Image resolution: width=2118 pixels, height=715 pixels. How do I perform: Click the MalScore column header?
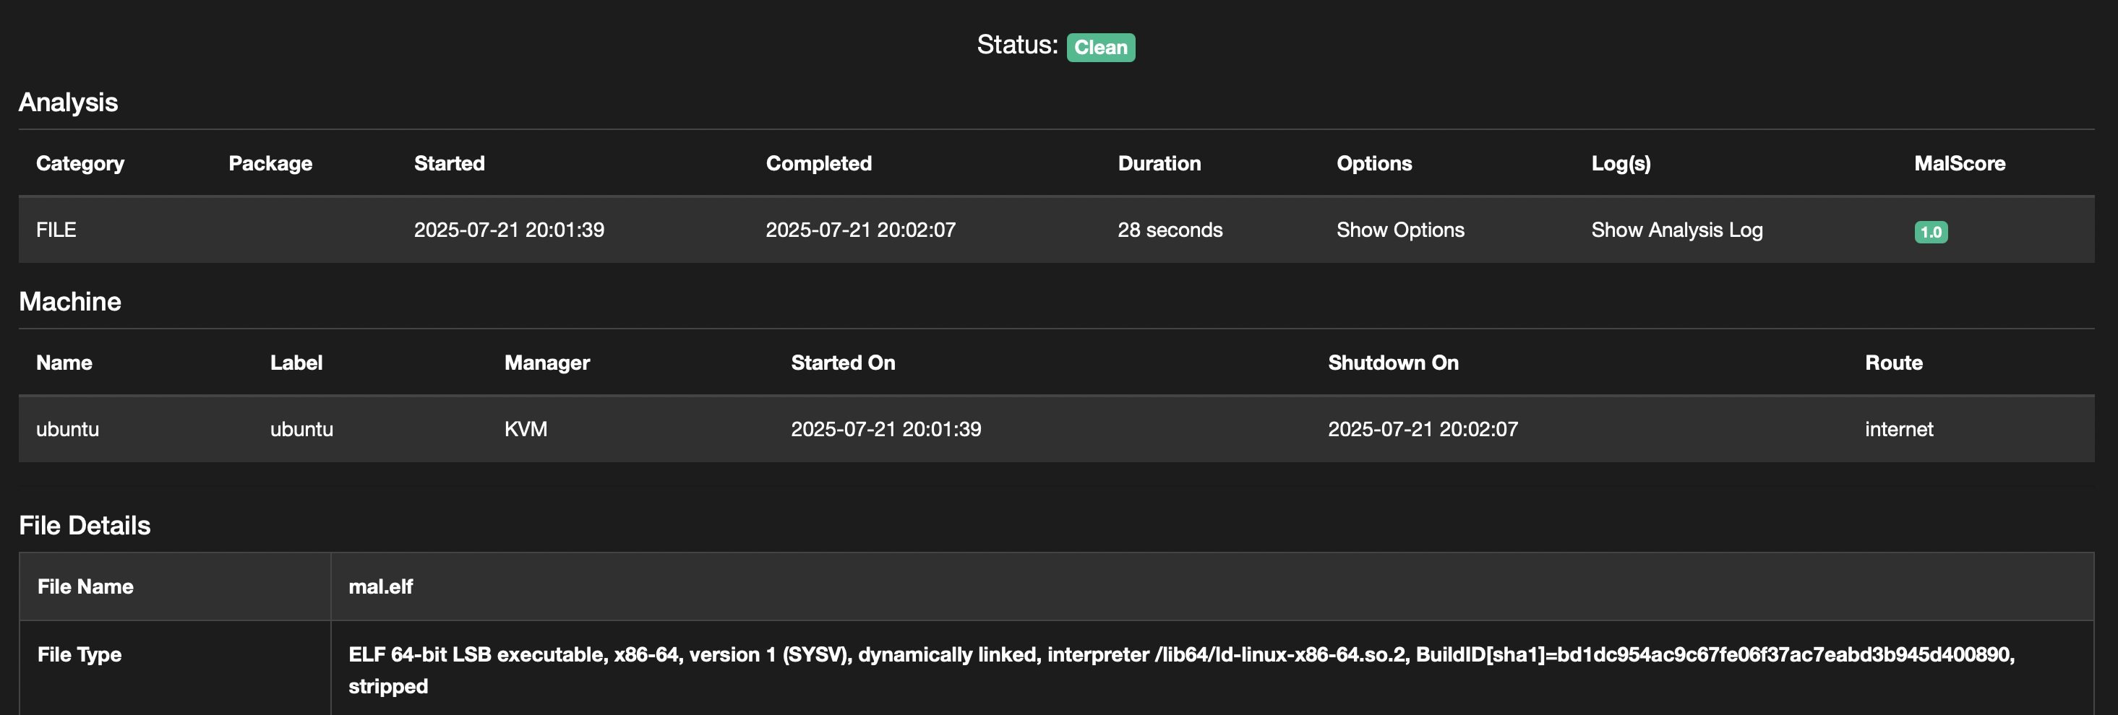click(1959, 163)
